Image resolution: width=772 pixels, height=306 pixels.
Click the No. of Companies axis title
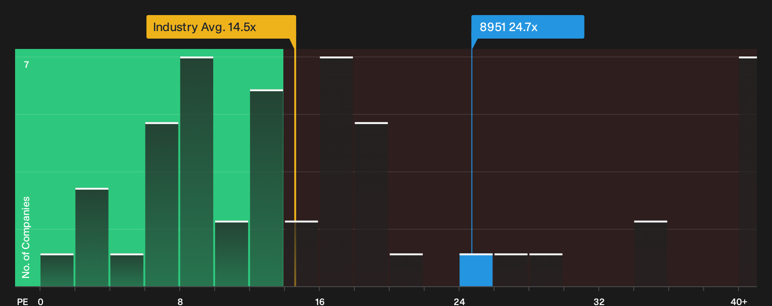[26, 237]
